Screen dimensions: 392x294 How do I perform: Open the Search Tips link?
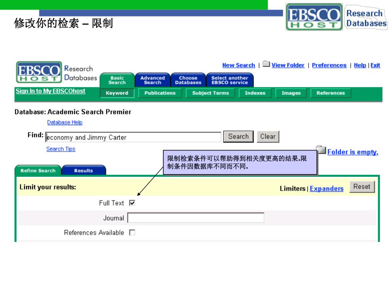tap(61, 149)
